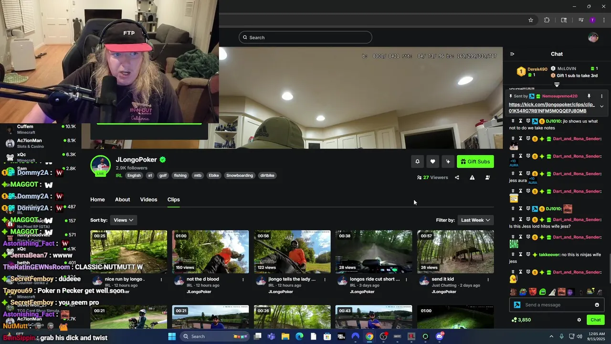Open three-dot menu for 'nice run by longo' clip

[x=161, y=279]
